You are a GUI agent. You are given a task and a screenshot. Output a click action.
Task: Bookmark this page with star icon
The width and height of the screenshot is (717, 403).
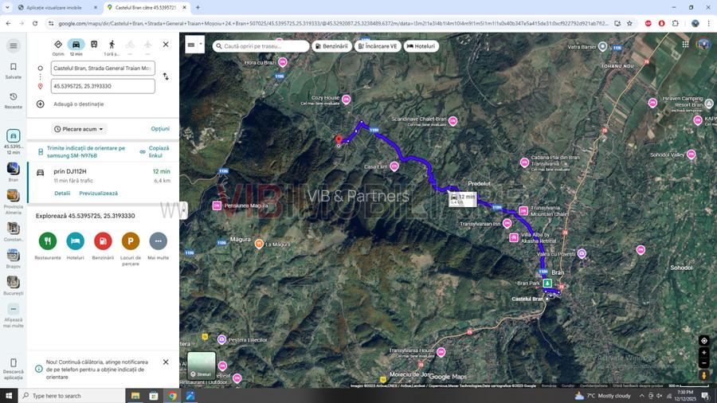(629, 23)
